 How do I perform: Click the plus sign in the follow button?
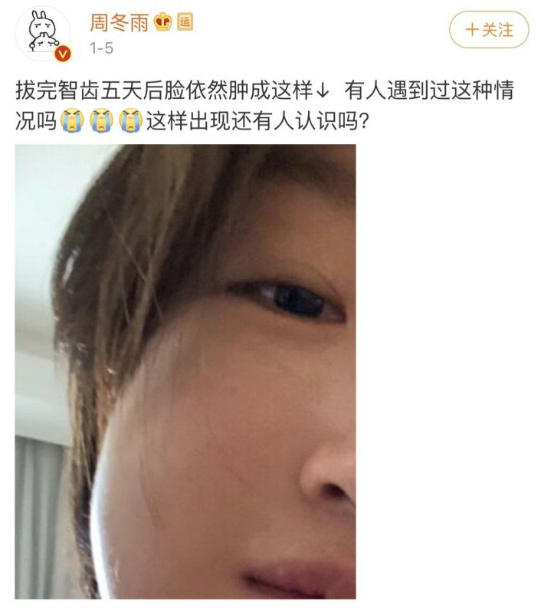coord(472,30)
